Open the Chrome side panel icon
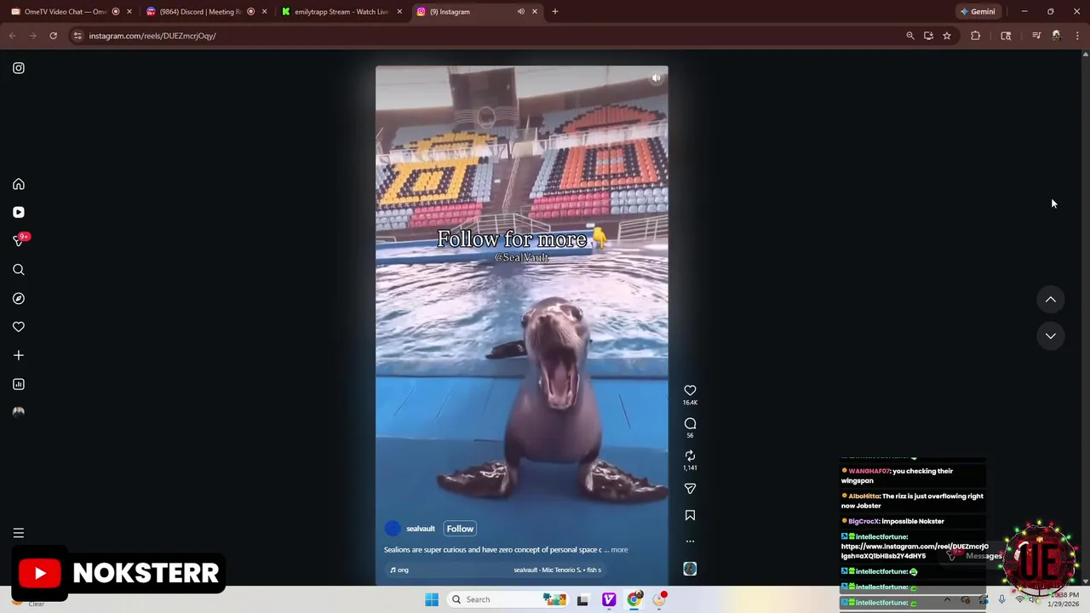Image resolution: width=1090 pixels, height=613 pixels. pyautogui.click(x=1006, y=36)
